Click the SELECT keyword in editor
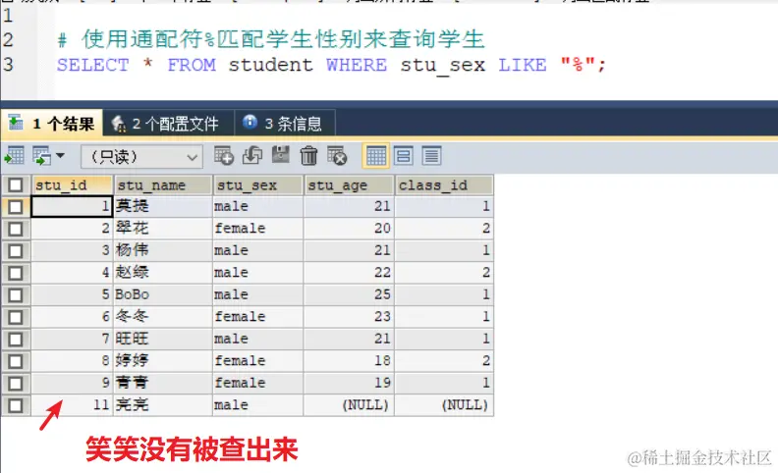The image size is (778, 473). [x=92, y=65]
